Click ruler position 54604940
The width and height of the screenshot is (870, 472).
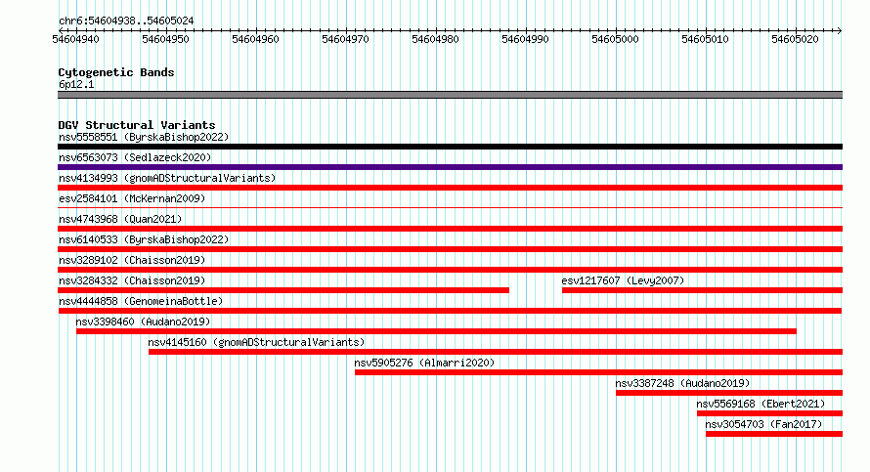tap(75, 39)
